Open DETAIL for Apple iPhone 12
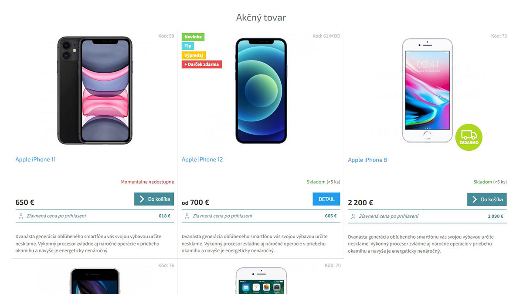Viewport: 523px width, 294px height. tap(326, 199)
